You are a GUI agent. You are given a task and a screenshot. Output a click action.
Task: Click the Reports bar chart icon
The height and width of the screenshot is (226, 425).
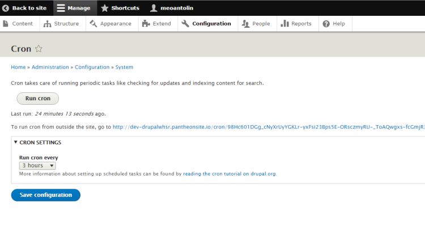tap(284, 24)
